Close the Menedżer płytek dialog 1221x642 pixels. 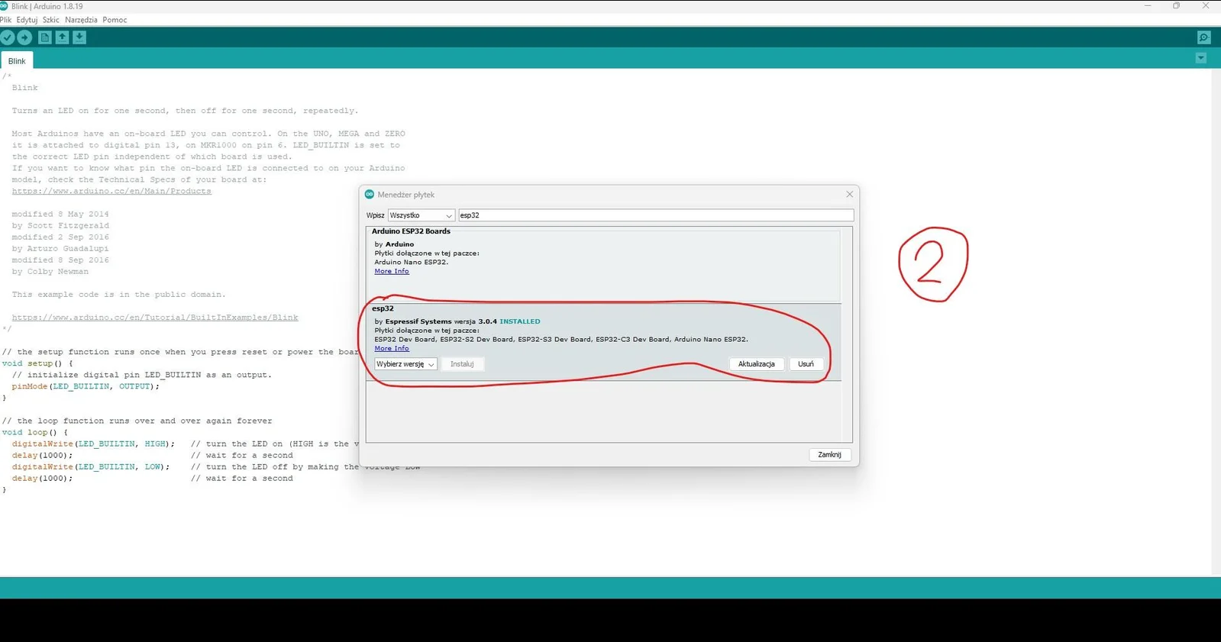point(849,195)
